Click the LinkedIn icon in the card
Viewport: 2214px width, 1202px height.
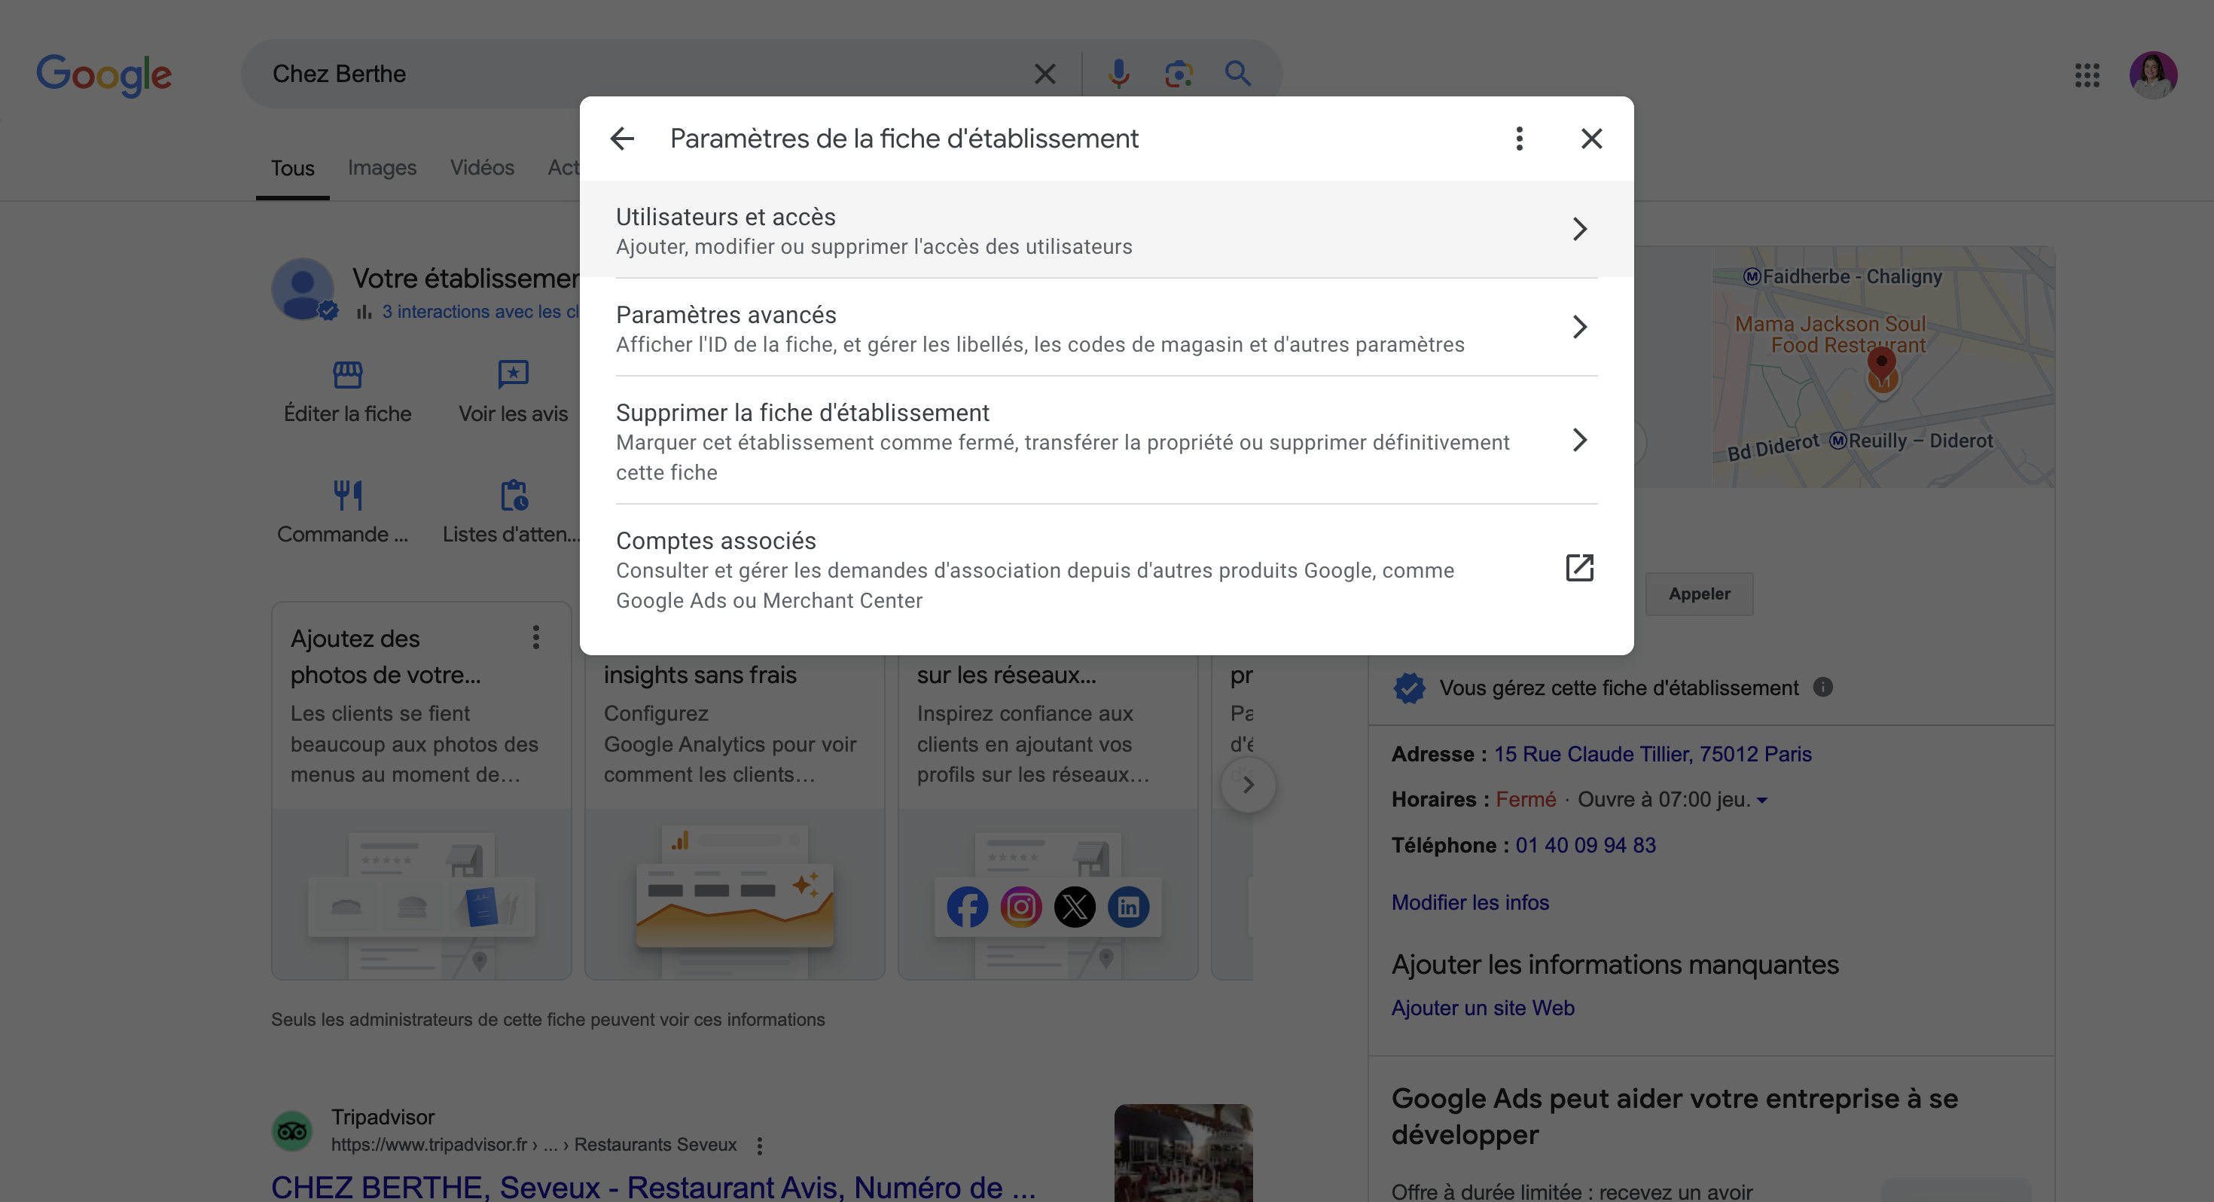click(1127, 907)
